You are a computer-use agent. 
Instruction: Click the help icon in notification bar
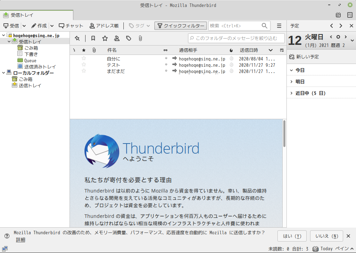[x=7, y=236]
